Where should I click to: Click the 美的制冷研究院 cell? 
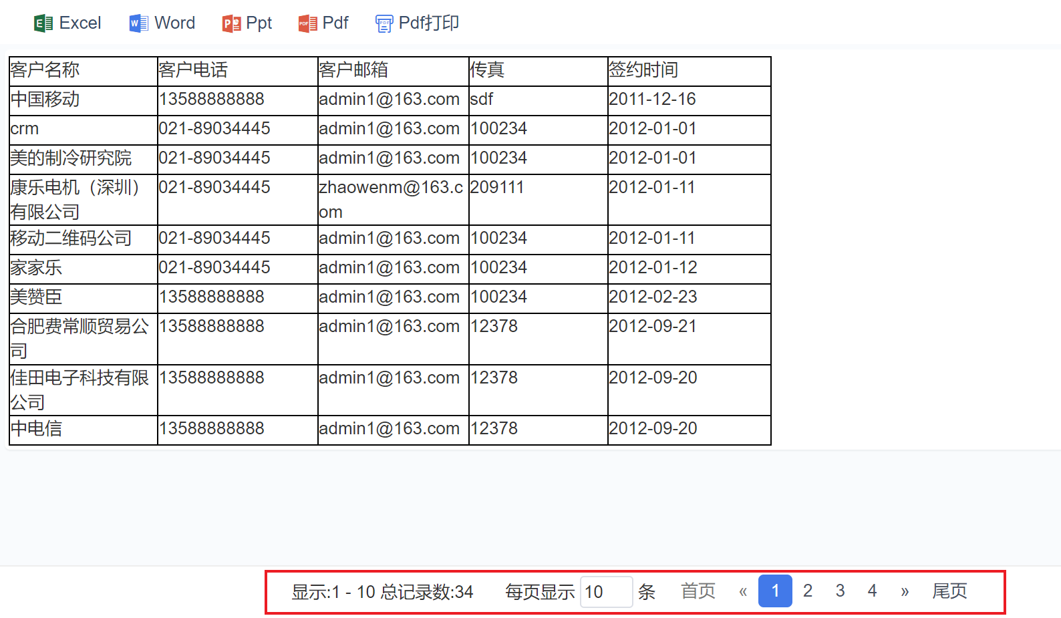pyautogui.click(x=84, y=160)
